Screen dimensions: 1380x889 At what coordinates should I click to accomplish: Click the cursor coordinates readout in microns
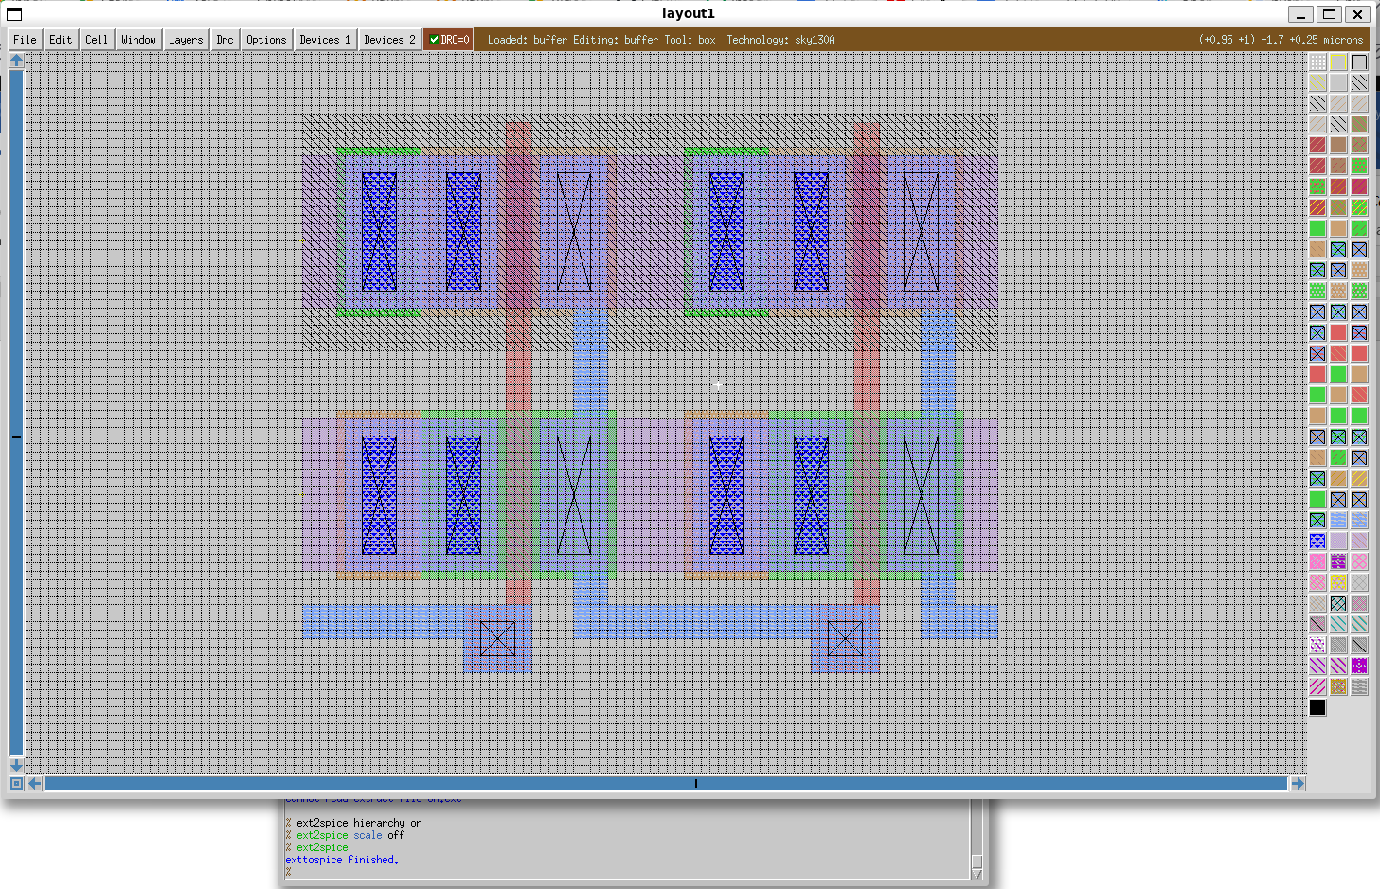point(1281,40)
